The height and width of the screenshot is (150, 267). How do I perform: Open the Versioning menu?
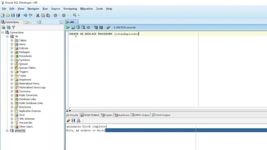70,9
